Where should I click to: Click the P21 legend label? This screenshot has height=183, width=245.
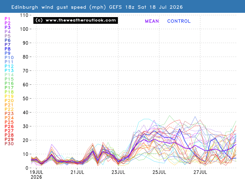pos(9,105)
